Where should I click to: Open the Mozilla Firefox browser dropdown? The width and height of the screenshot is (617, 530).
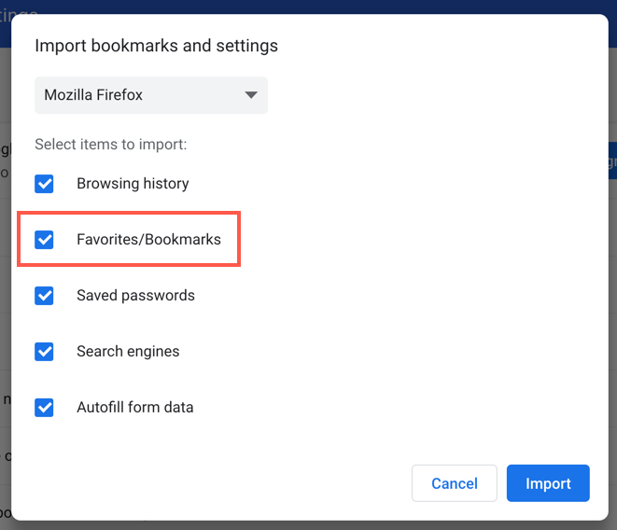pos(150,95)
